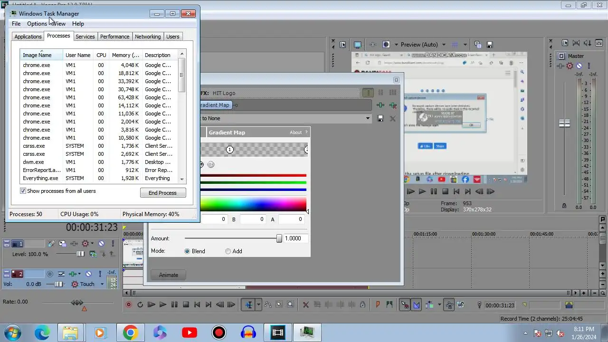Click the Amount slider handle
The height and width of the screenshot is (342, 608).
[279, 238]
